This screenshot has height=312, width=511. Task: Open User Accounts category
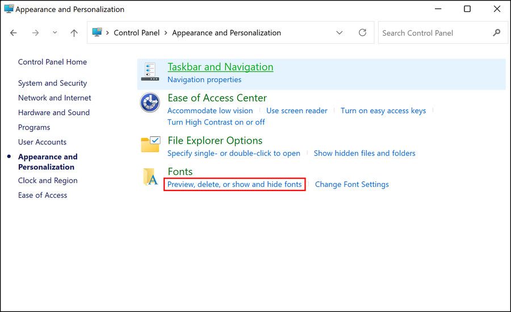[42, 142]
